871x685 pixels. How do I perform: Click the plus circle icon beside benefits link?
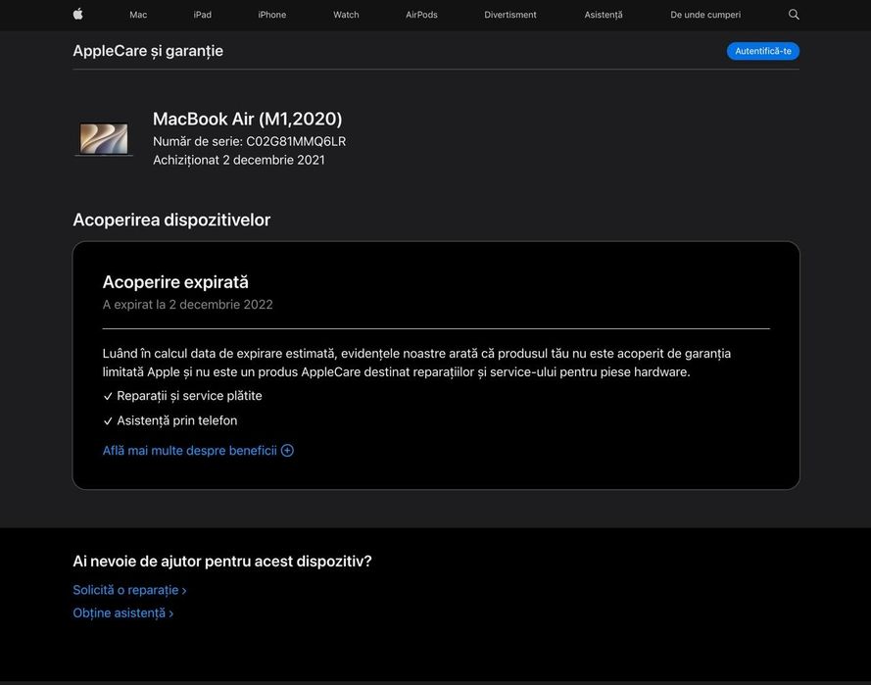click(x=287, y=451)
